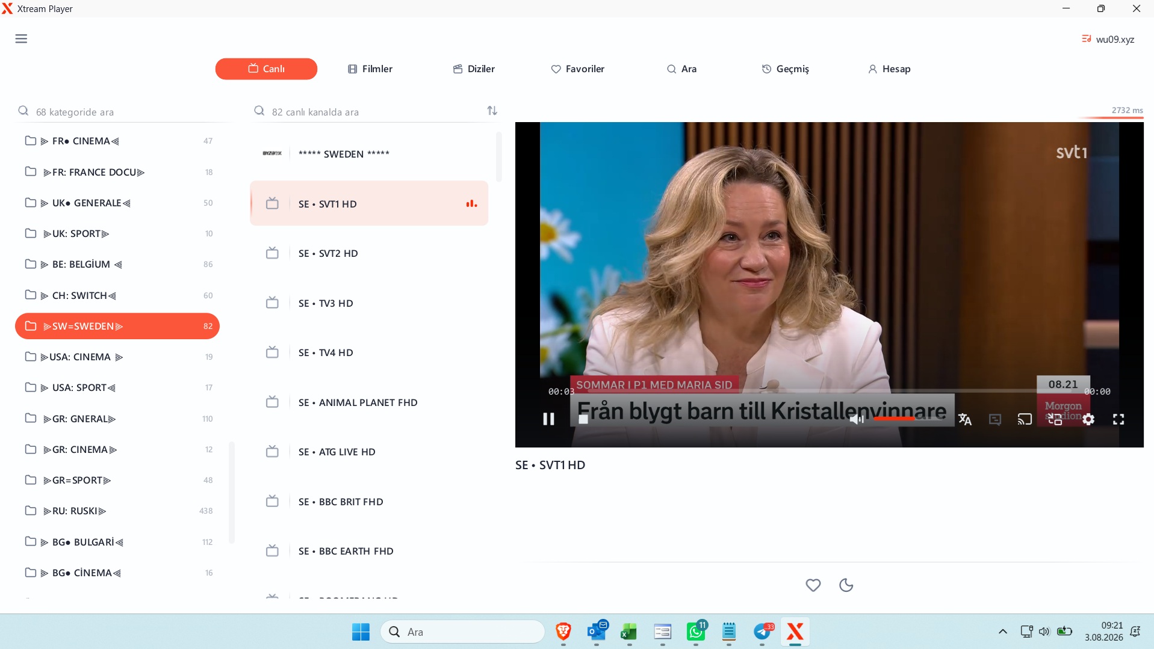Show hidden system tray icons
This screenshot has height=649, width=1154.
click(x=1002, y=632)
